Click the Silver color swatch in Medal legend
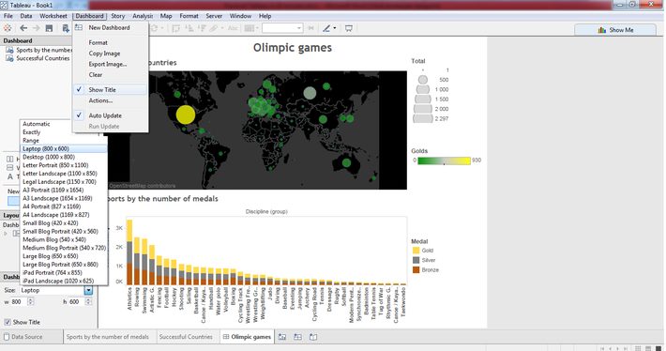 [416, 260]
